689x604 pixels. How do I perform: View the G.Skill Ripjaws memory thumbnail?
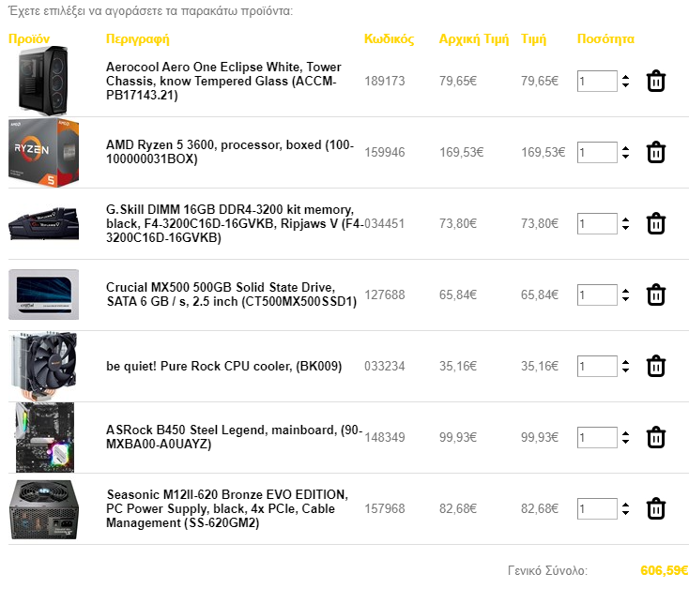(43, 224)
